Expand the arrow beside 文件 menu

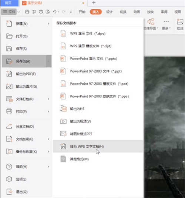(x=19, y=12)
